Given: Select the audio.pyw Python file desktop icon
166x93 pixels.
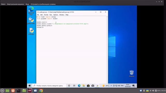Looking at the screenshot, I should (x=31, y=31).
